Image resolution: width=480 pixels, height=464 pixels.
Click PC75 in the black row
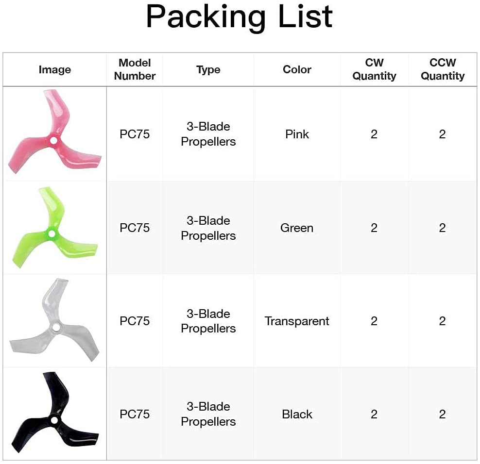(x=135, y=414)
